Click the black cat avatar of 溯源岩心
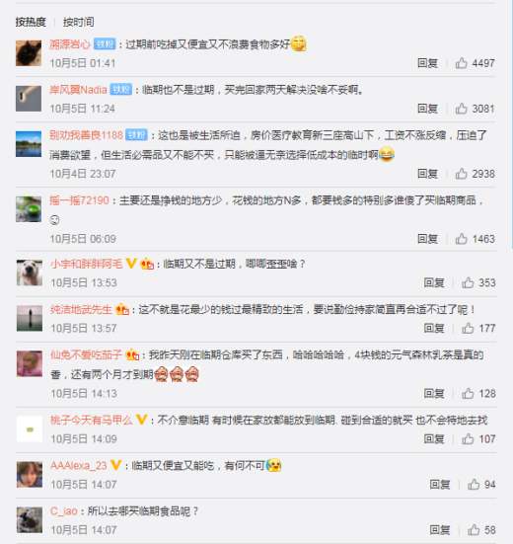 pos(29,53)
